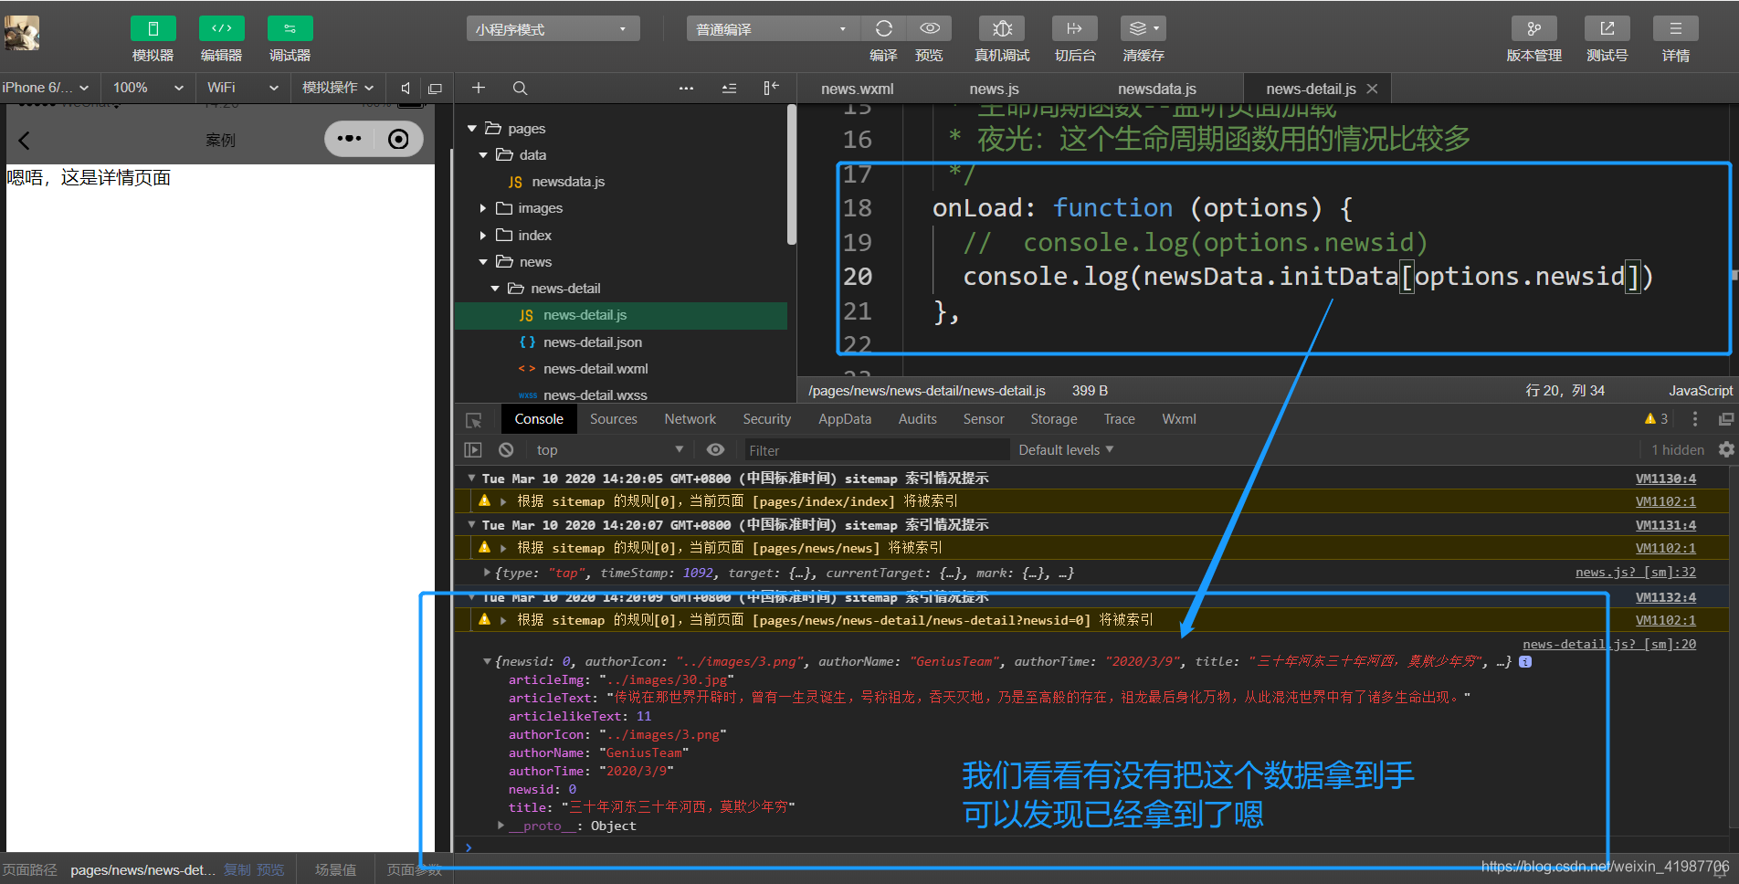Open the top context selector dropdown
The width and height of the screenshot is (1739, 884).
(609, 450)
